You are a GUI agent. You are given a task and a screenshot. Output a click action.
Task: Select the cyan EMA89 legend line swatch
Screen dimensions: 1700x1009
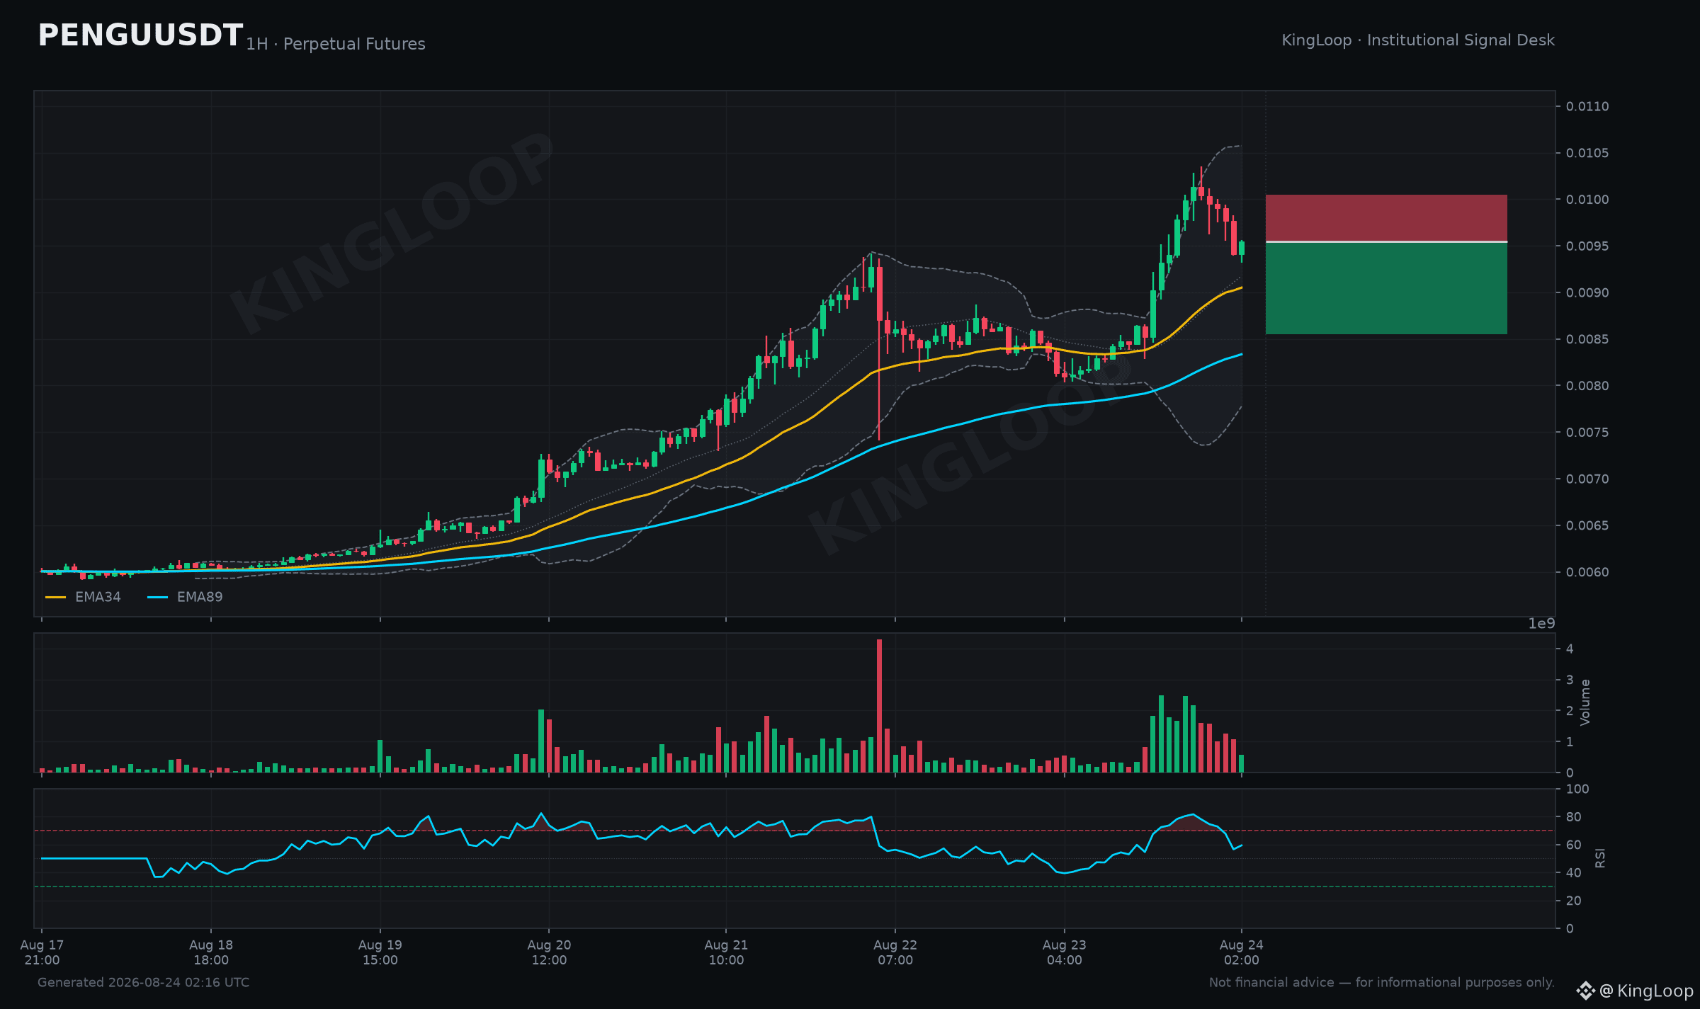157,598
